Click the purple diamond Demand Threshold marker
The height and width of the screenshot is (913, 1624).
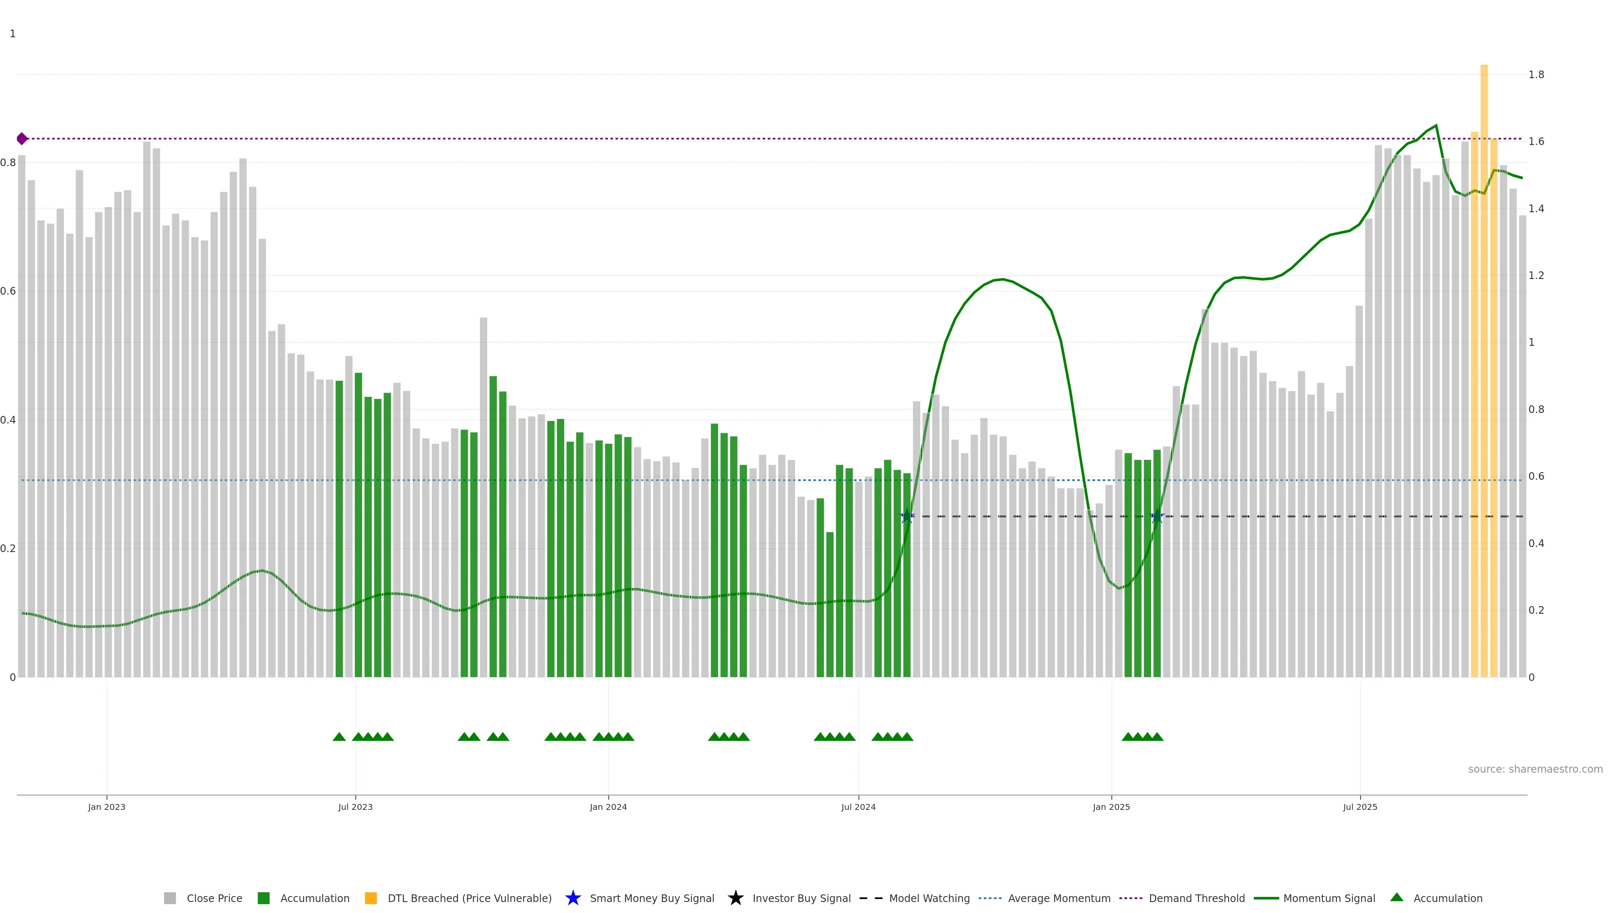pos(22,139)
